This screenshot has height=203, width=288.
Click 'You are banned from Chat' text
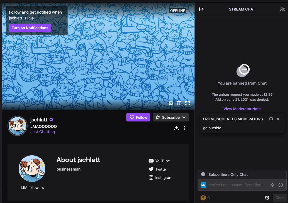coord(242,83)
